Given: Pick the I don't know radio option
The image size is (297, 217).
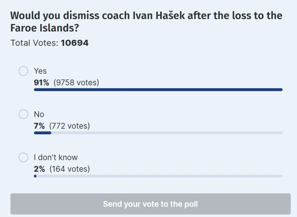Looking at the screenshot, I should 23,157.
